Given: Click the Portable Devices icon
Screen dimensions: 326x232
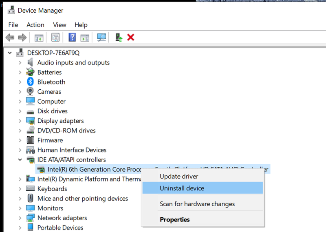Looking at the screenshot, I should [30, 228].
